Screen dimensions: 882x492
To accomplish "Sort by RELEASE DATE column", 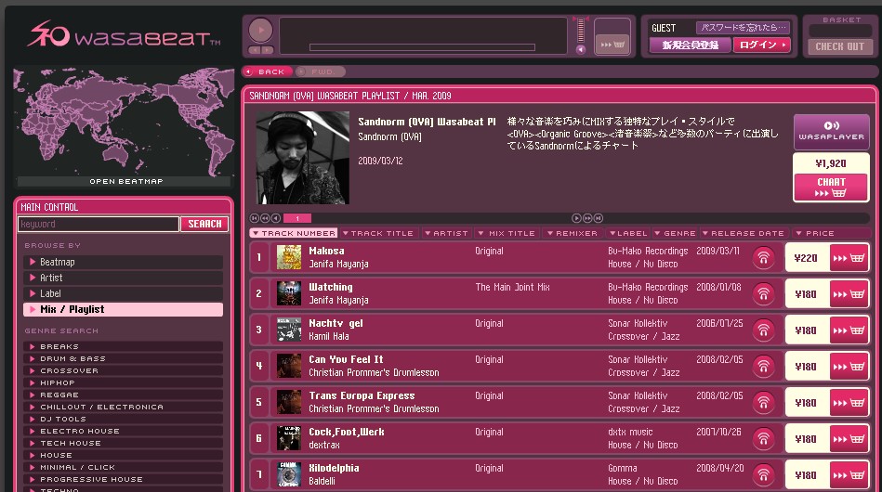I will (744, 233).
